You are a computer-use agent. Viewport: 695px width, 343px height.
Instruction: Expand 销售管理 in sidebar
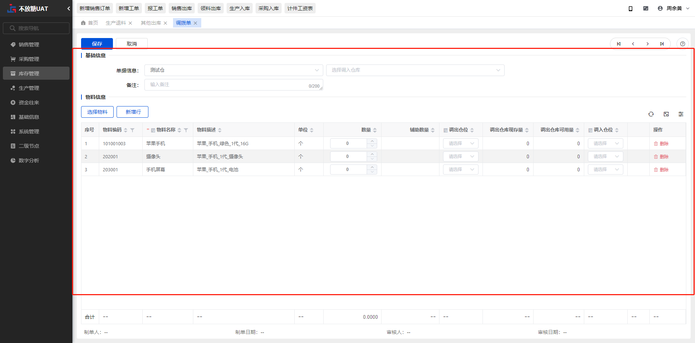36,45
